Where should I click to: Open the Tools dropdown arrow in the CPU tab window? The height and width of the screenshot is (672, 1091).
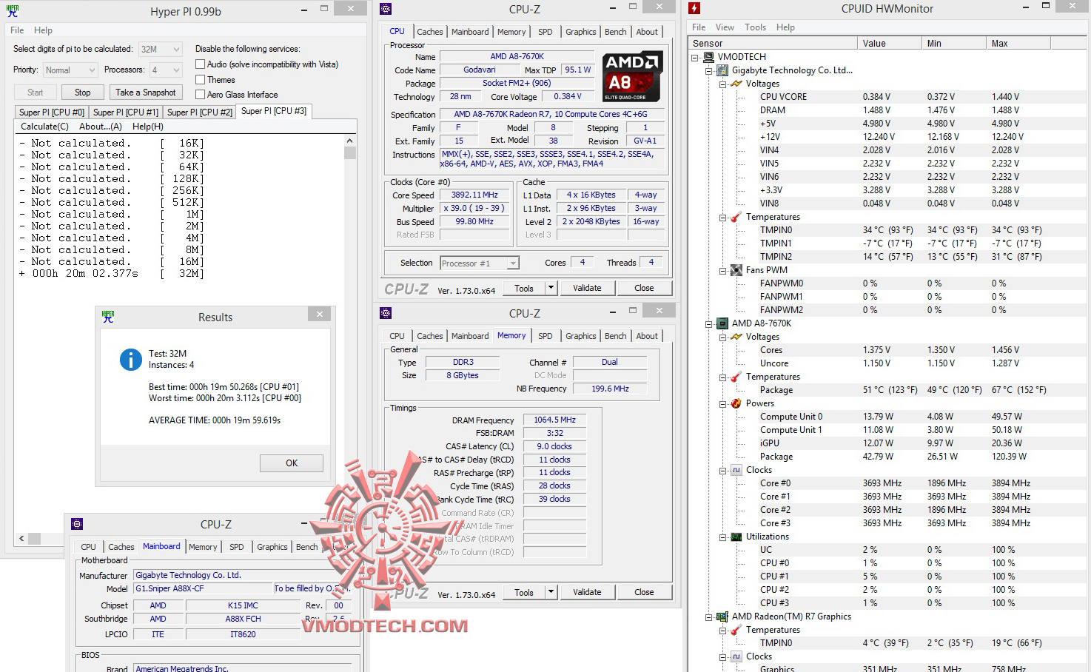pos(551,288)
